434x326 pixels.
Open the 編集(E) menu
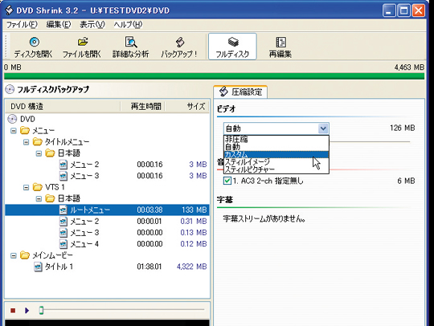click(59, 25)
